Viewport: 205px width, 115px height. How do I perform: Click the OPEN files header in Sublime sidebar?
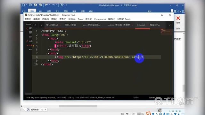click(x=29, y=25)
